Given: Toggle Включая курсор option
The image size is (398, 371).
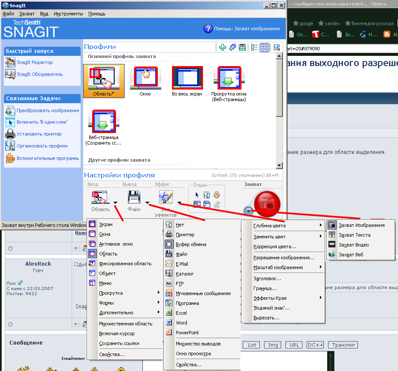Looking at the screenshot, I should [125, 333].
